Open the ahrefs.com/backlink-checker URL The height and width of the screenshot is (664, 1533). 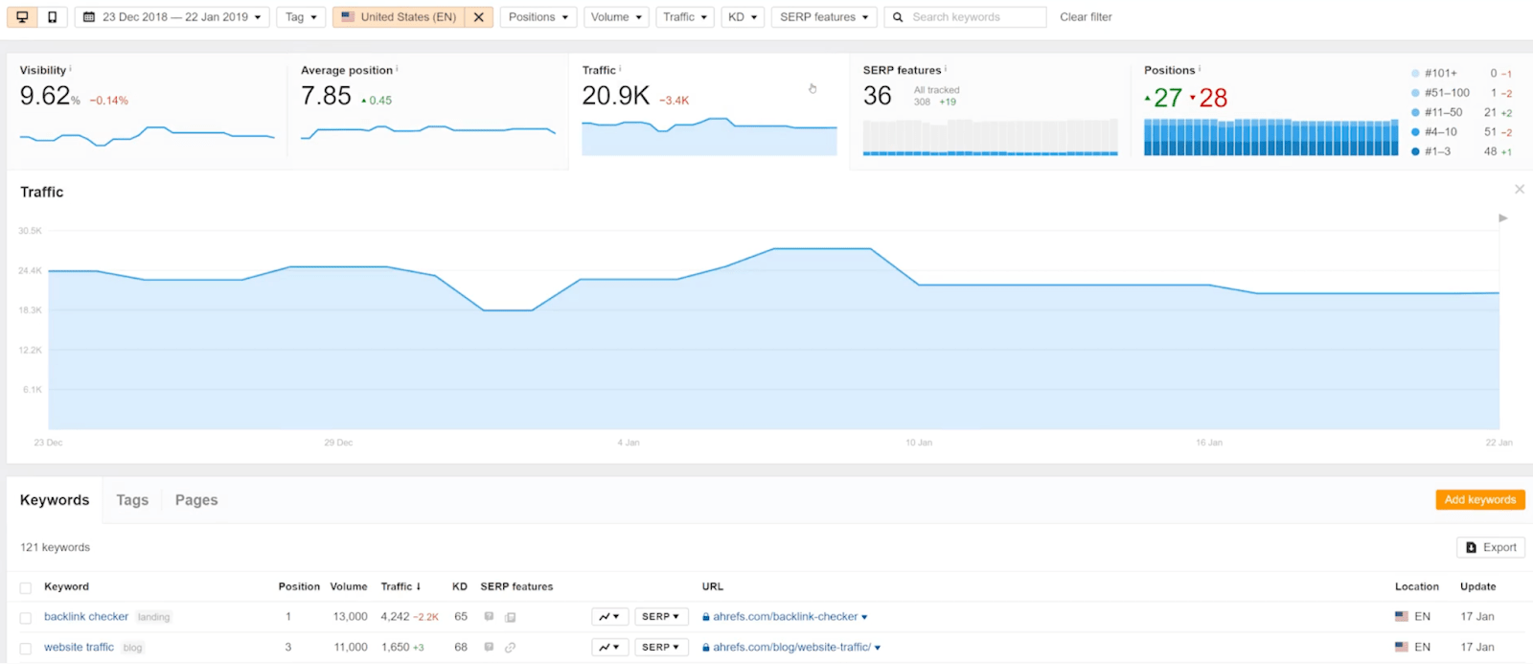(x=785, y=617)
